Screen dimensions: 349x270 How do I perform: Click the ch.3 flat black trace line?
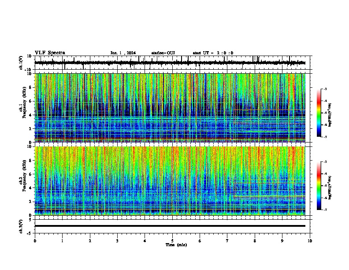tap(170, 226)
